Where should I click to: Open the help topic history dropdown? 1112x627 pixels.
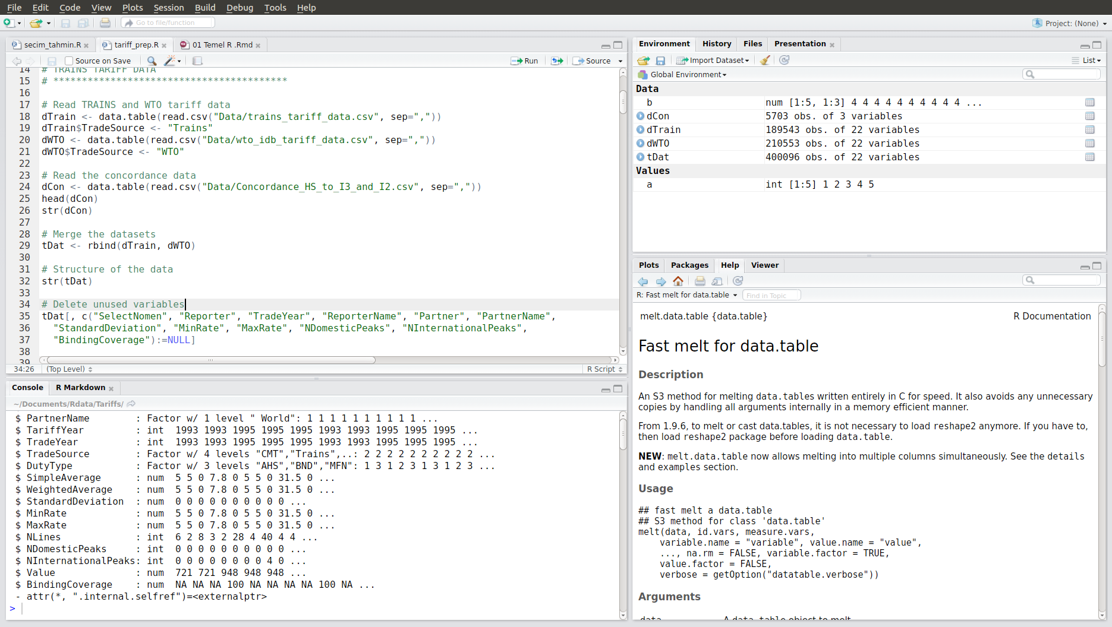(686, 295)
